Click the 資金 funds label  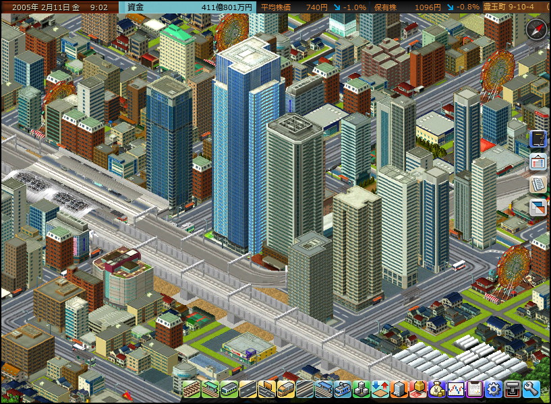click(136, 7)
